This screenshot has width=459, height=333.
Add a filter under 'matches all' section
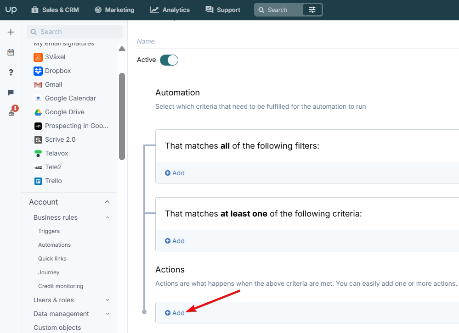[x=175, y=173]
